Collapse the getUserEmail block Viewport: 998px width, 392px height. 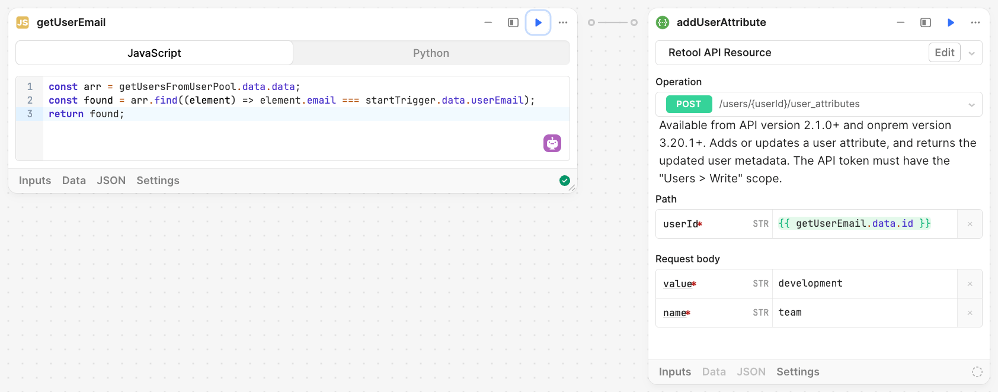click(x=488, y=23)
